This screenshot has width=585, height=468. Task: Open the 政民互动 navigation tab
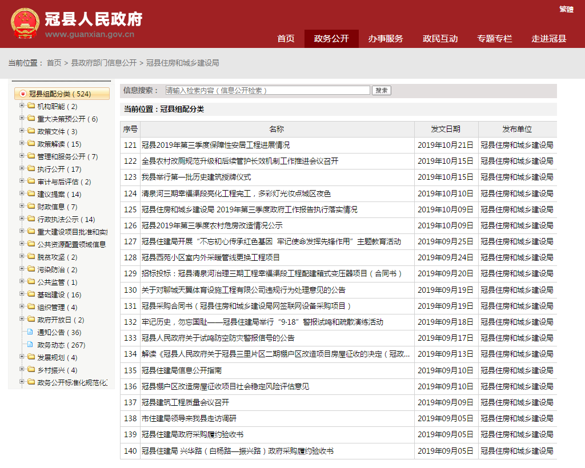(440, 39)
